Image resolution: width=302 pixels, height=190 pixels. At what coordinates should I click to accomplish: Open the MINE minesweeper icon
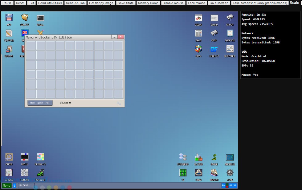point(230,173)
